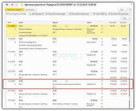Select amount 1 750,00 in entry 2

94,39
